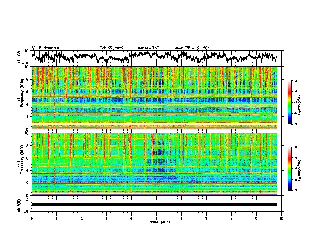Click time axis tick label "8"
Screen dimensions: 317x245
[231, 219]
